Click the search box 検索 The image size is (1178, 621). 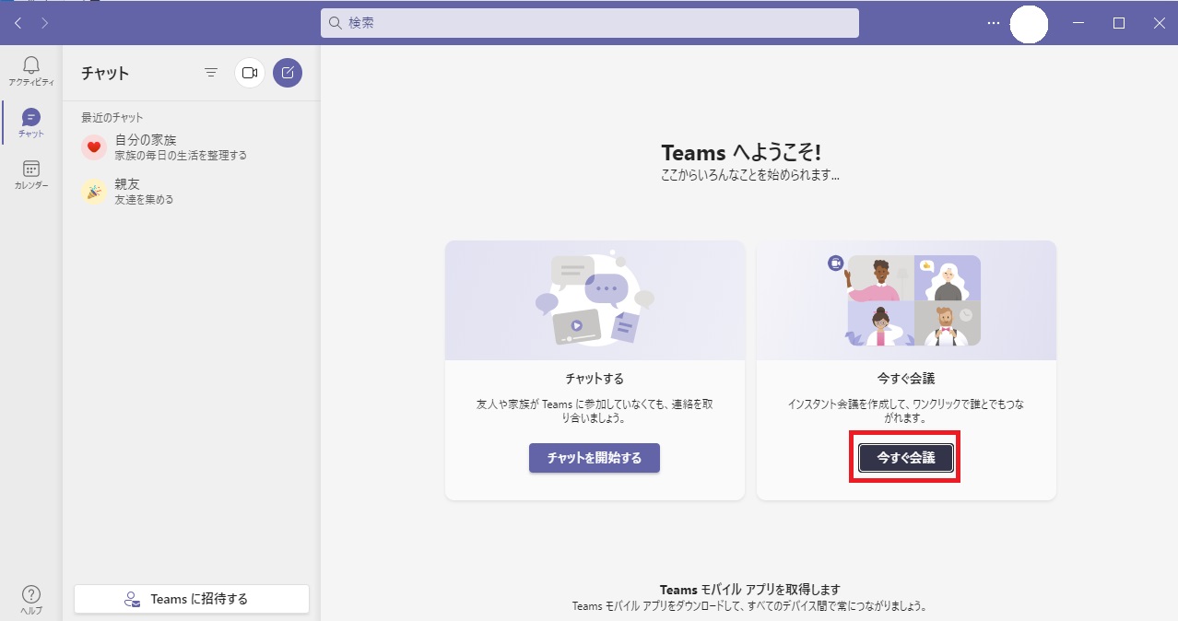point(590,23)
